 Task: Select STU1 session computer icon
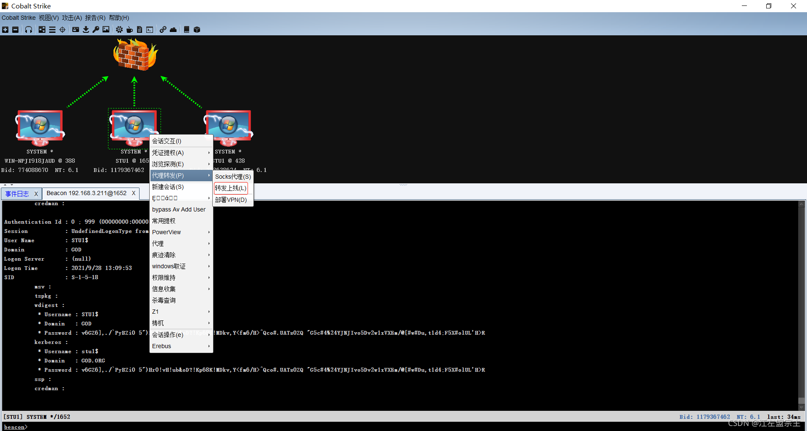point(134,128)
